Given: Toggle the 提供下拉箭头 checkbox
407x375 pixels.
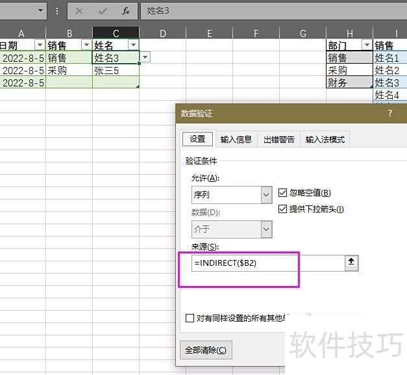Looking at the screenshot, I should [x=282, y=209].
